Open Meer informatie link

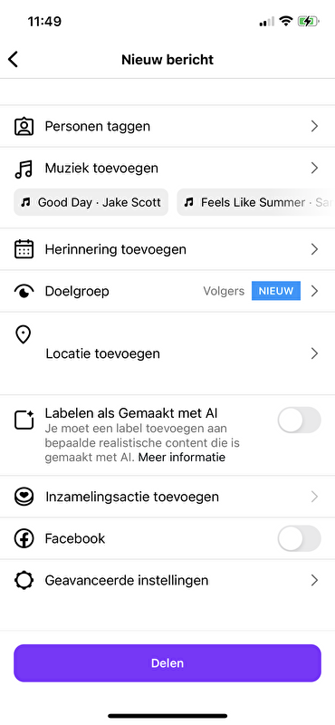pyautogui.click(x=182, y=458)
